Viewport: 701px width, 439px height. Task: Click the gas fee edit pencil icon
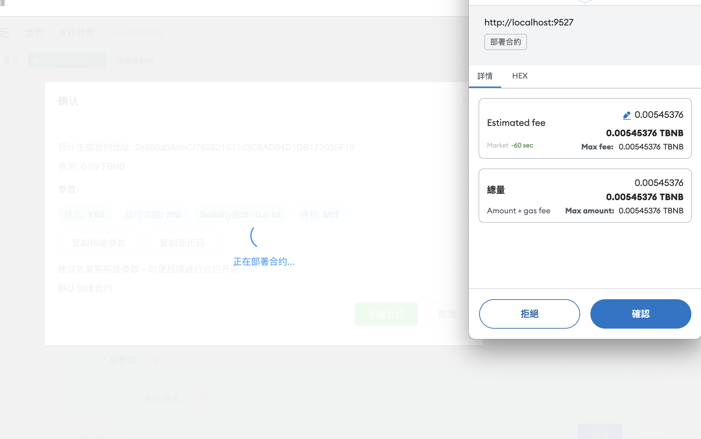[626, 115]
